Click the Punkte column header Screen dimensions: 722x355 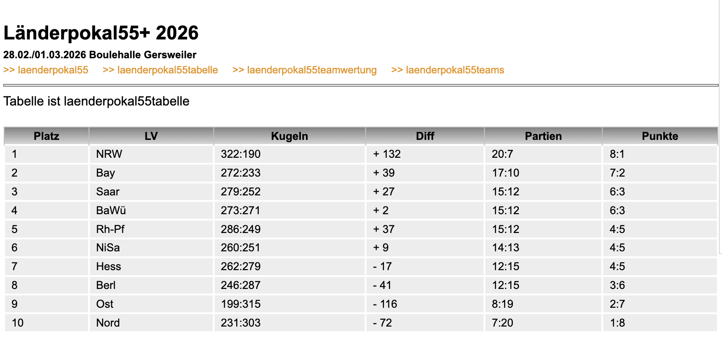(x=660, y=136)
